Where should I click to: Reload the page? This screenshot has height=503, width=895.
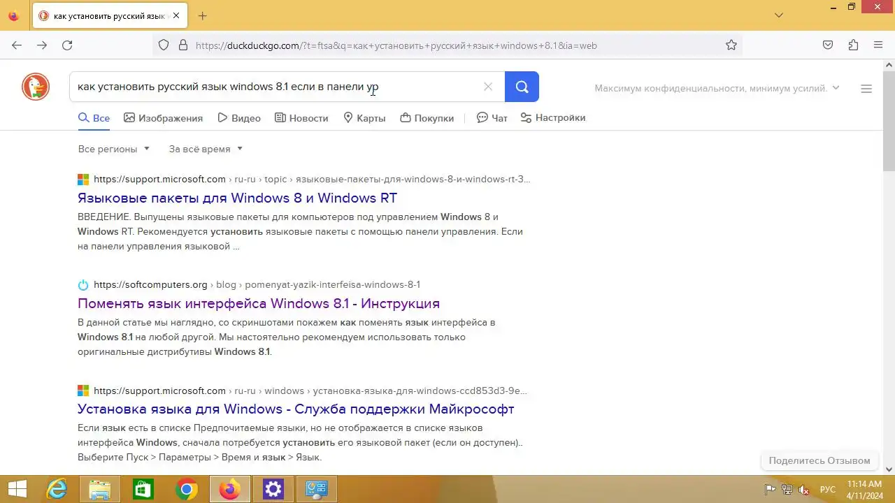click(67, 45)
